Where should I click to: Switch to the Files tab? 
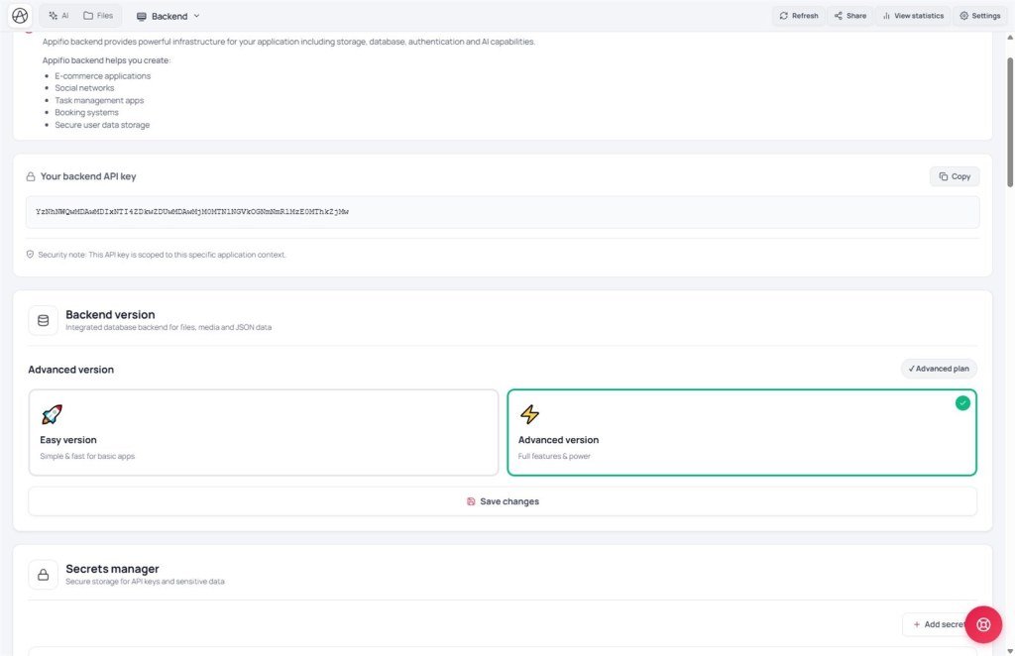pyautogui.click(x=98, y=16)
